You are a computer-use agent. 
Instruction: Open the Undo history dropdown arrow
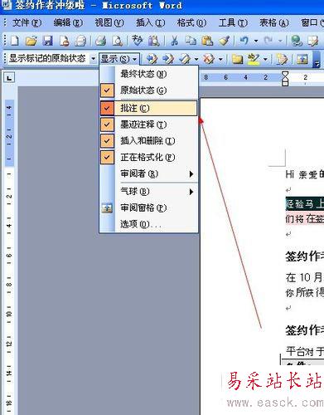(x=256, y=41)
